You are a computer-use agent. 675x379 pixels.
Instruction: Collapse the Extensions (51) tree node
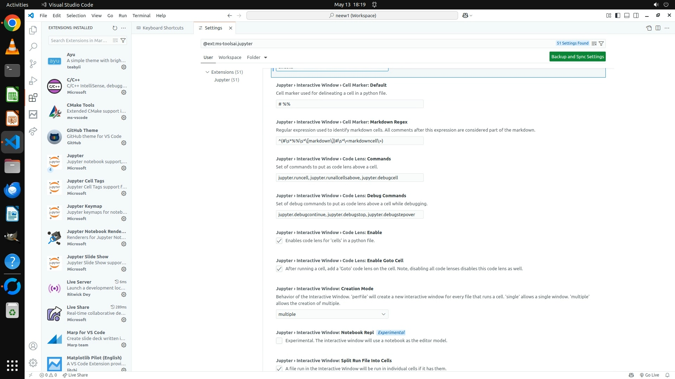[207, 72]
